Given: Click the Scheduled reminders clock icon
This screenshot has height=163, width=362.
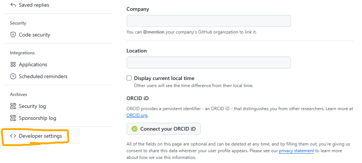Looking at the screenshot, I should [x=13, y=76].
